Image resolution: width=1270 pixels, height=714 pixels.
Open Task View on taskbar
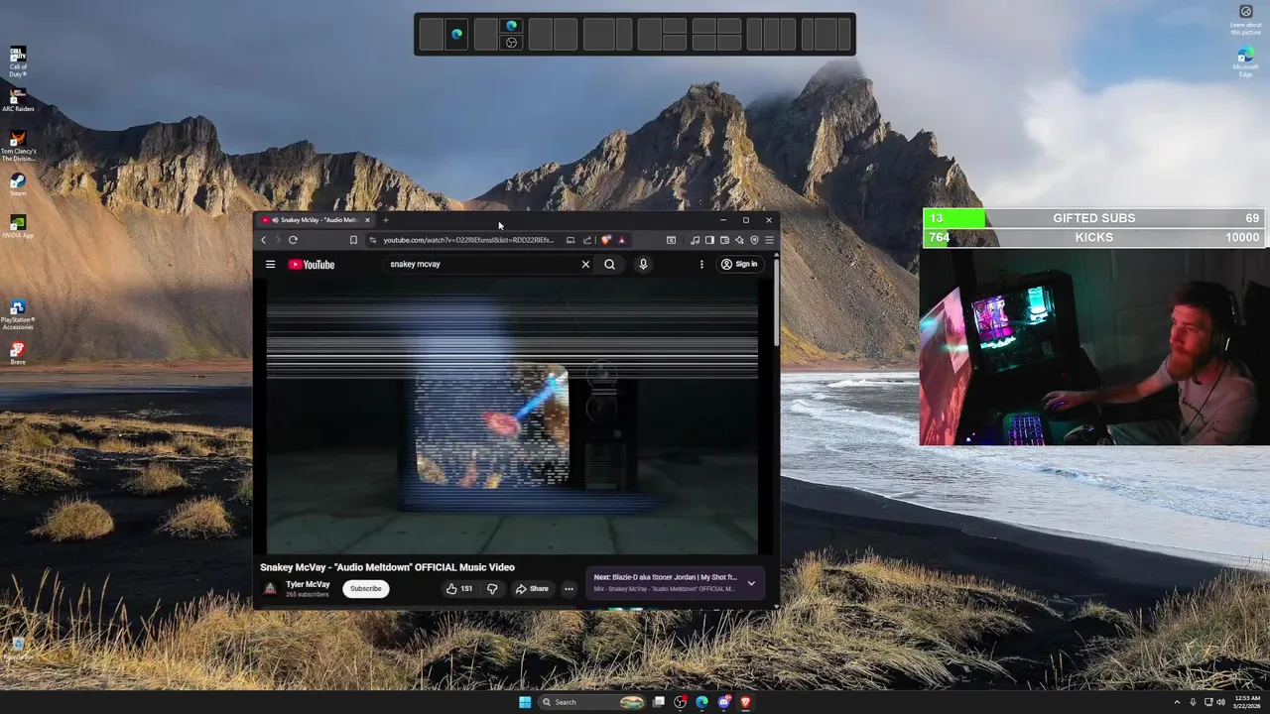[x=659, y=702]
